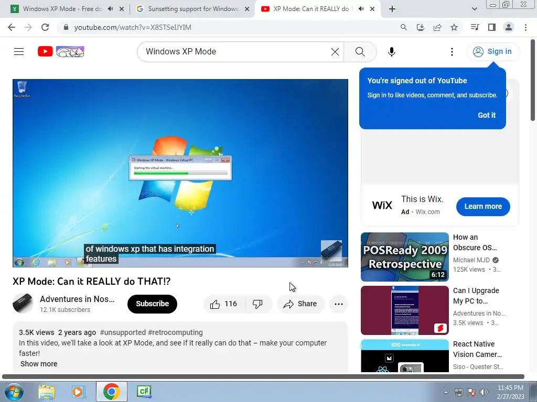Screen dimensions: 537x402
Task: Click the YouTube search magnifier button
Action: click(360, 52)
